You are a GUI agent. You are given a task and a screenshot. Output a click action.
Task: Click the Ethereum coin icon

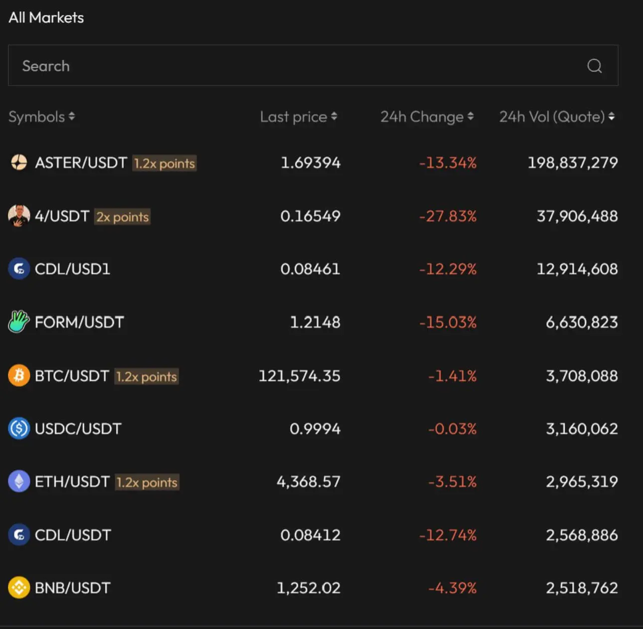(x=19, y=481)
